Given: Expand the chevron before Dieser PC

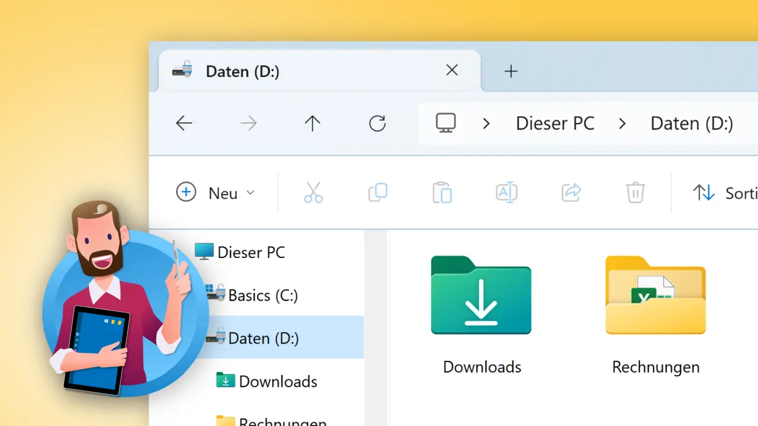Looking at the screenshot, I should pos(486,123).
